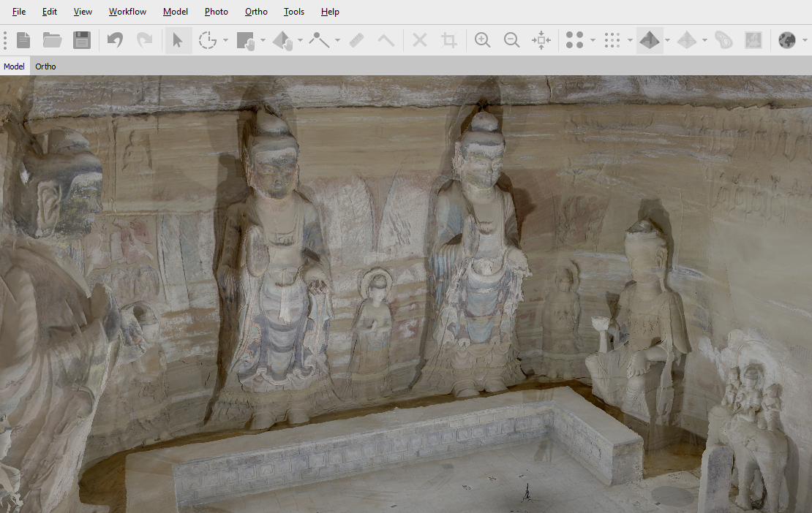Viewport: 812px width, 513px height.
Task: Switch to the Model tab
Action: coord(14,66)
